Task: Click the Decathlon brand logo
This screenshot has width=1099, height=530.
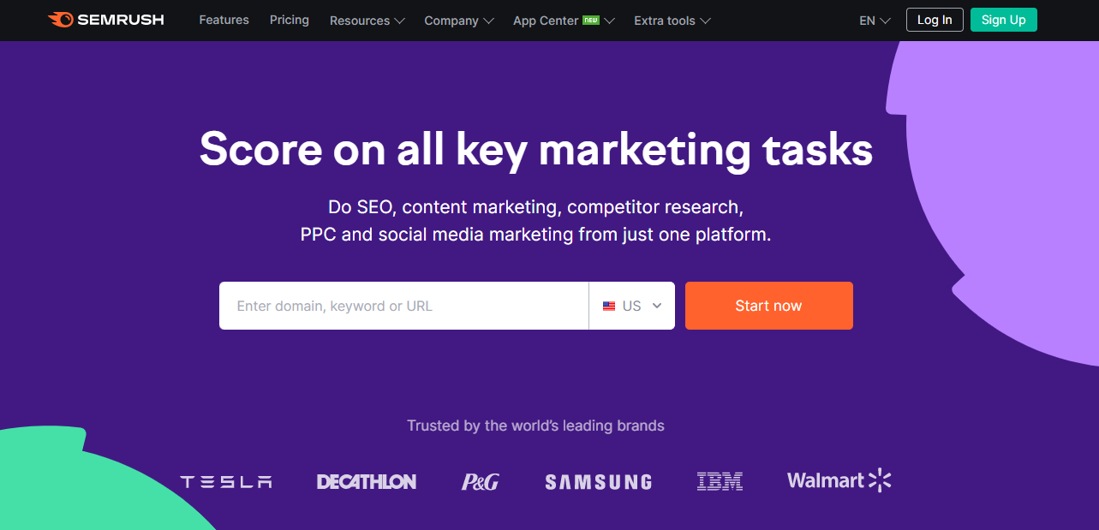Action: click(367, 482)
